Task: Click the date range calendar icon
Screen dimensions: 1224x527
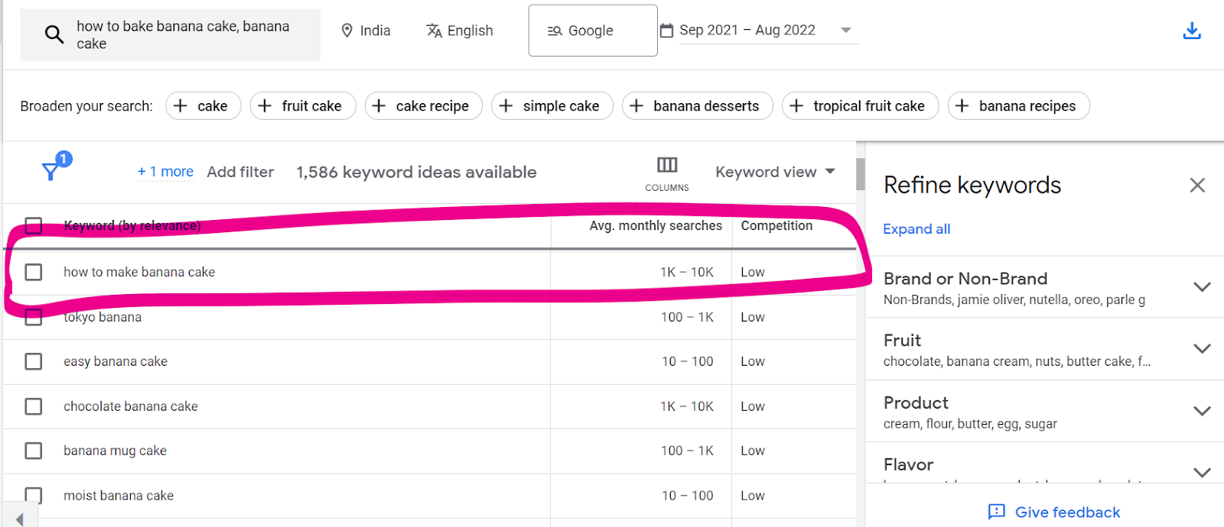Action: 666,31
